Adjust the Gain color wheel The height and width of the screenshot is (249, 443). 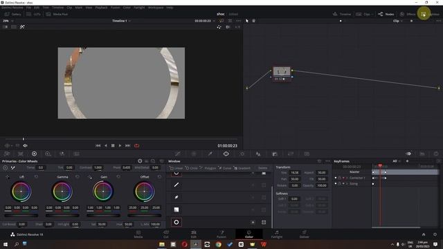(x=103, y=192)
